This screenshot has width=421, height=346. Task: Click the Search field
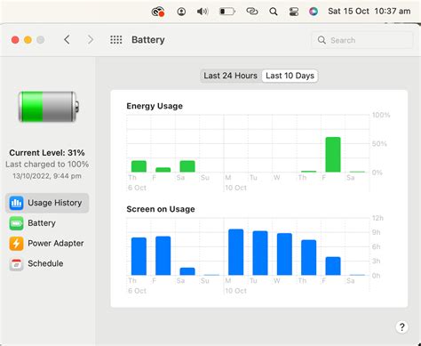(x=361, y=40)
